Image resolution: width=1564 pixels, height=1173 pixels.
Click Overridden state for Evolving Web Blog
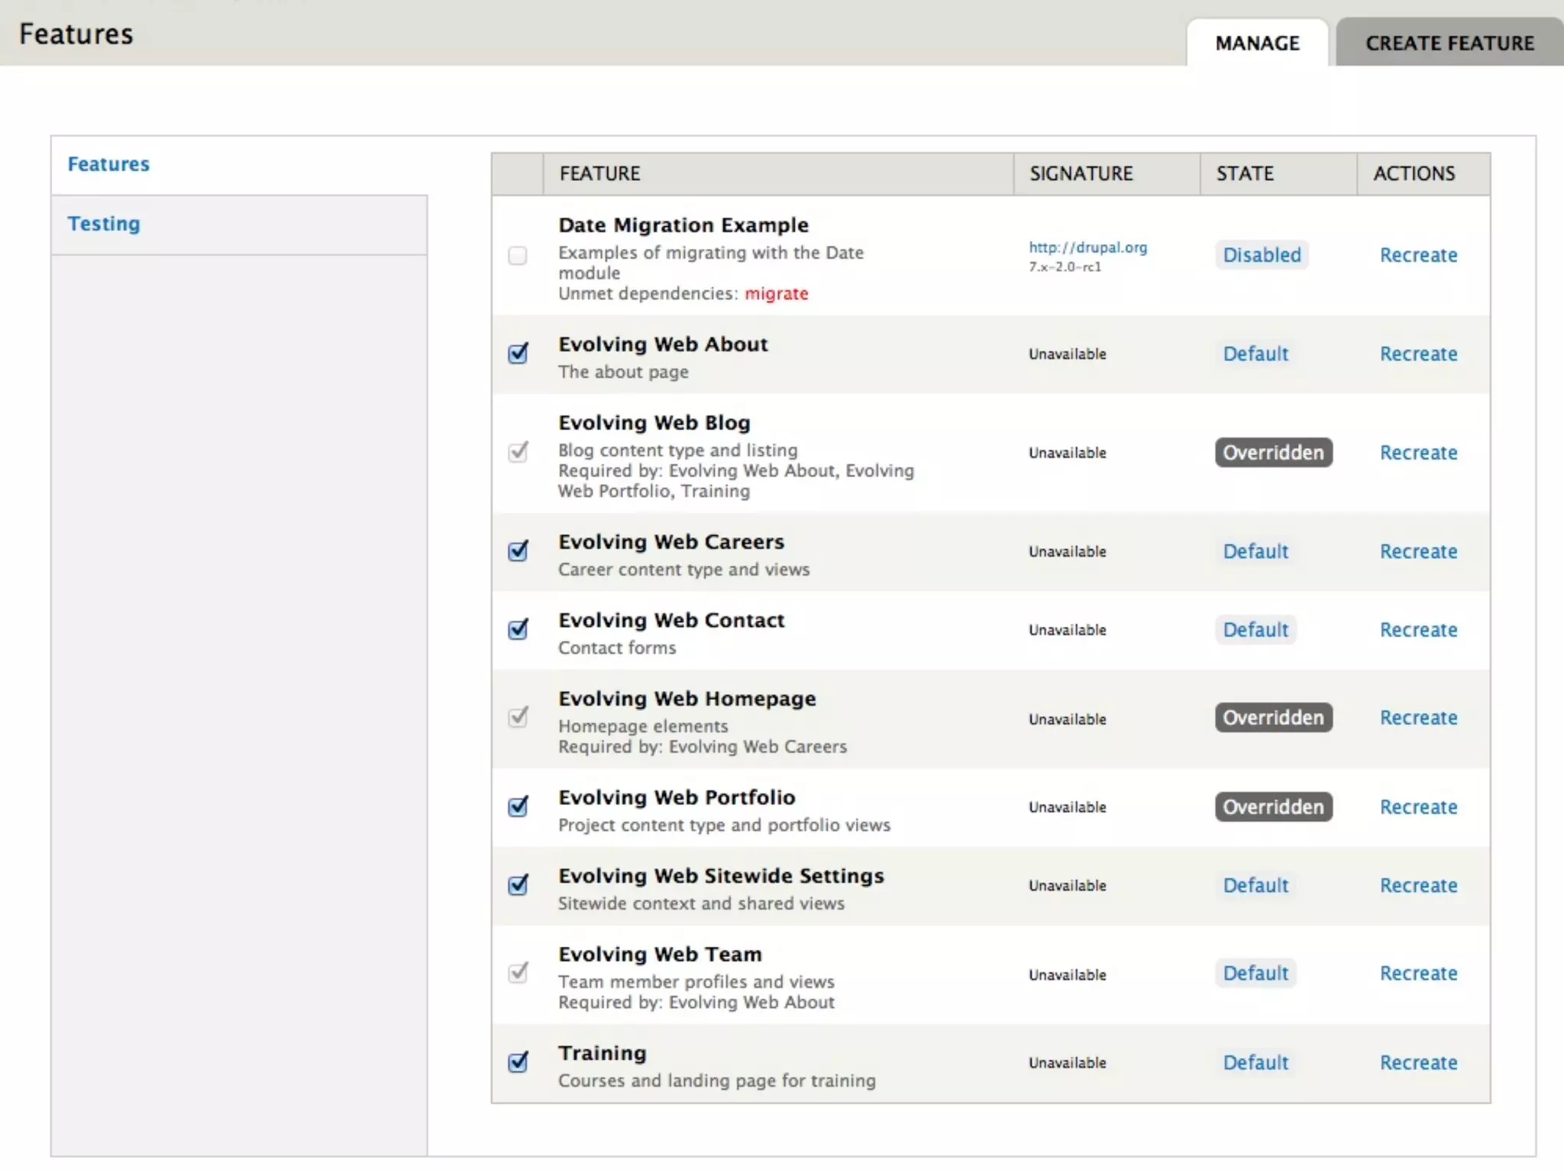click(x=1274, y=452)
